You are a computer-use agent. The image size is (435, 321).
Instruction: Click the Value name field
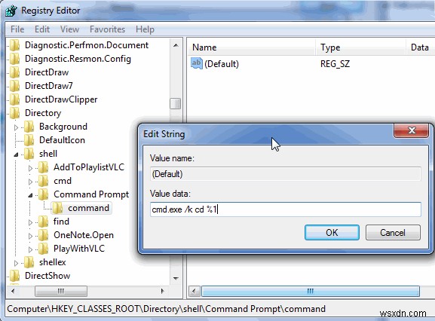286,174
